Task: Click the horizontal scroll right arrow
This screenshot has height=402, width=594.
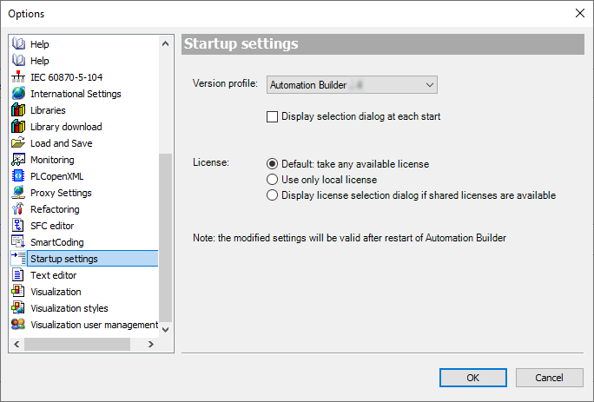Action: 151,344
